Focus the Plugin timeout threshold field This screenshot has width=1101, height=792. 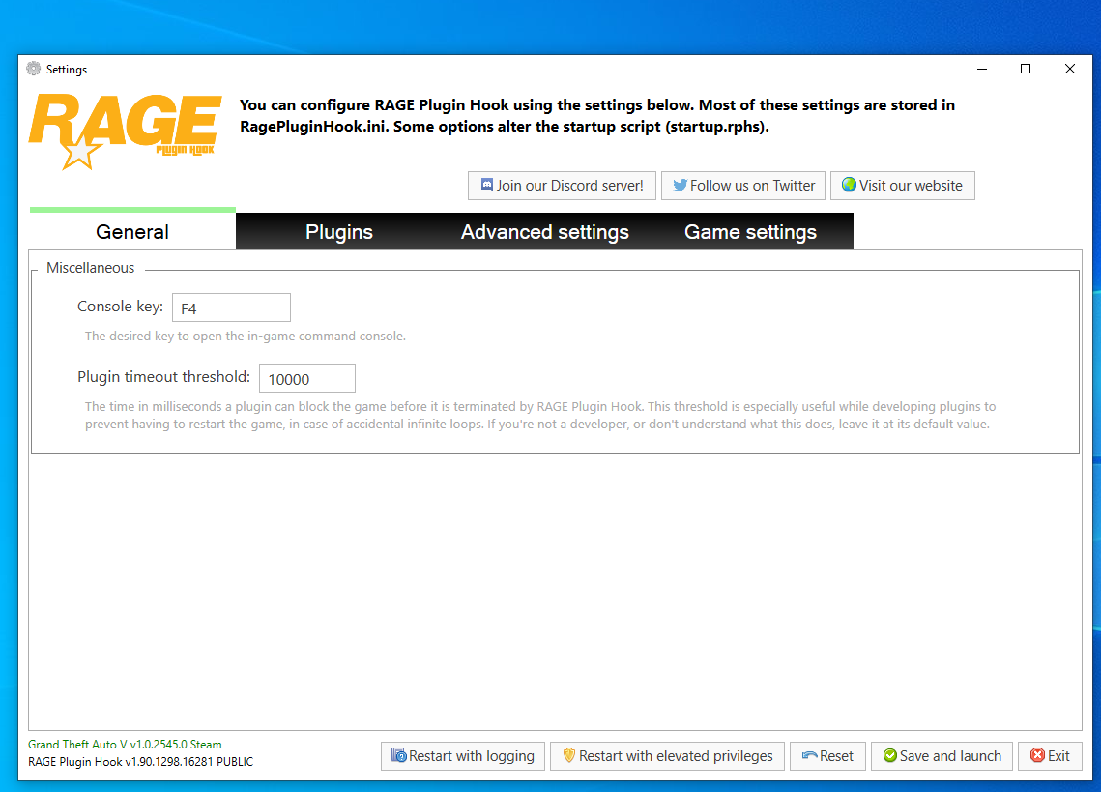click(306, 378)
